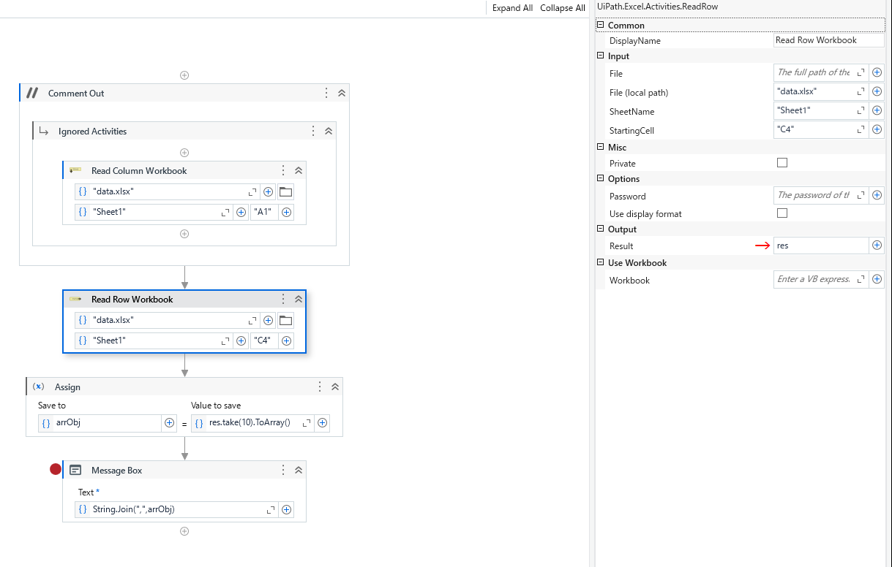This screenshot has width=892, height=567.
Task: Click the Result property field "res"
Action: pyautogui.click(x=821, y=246)
